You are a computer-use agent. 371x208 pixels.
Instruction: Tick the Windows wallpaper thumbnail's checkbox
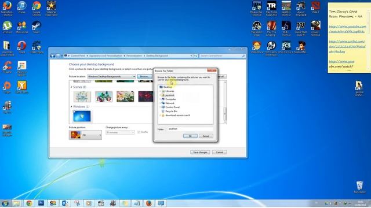pos(74,111)
